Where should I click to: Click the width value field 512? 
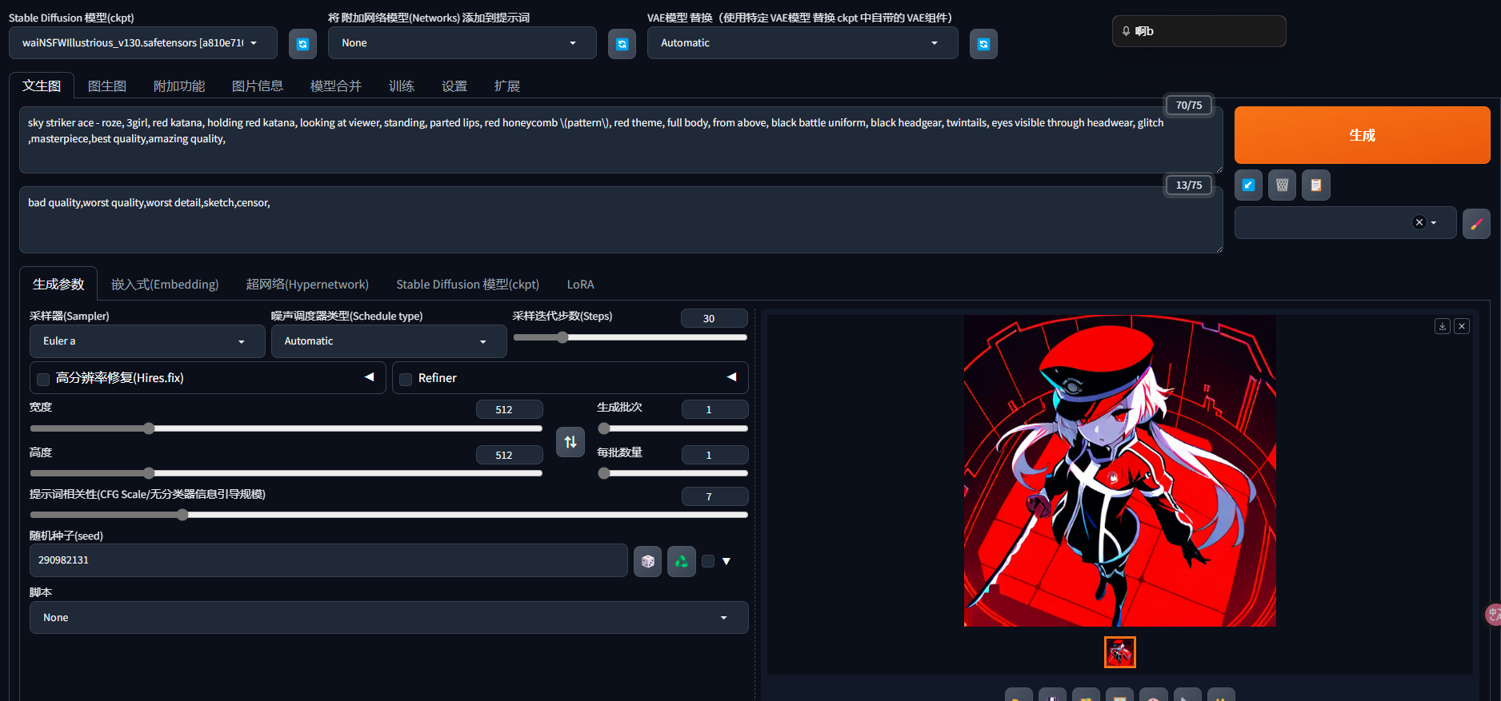click(x=509, y=409)
